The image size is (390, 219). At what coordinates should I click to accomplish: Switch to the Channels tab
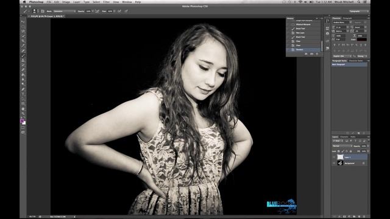tap(344, 137)
